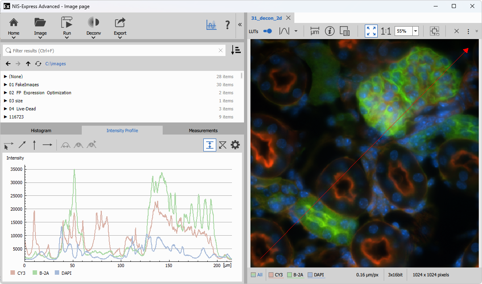Switch to the Histogram tab
Viewport: 482px width, 284px height.
(41, 130)
